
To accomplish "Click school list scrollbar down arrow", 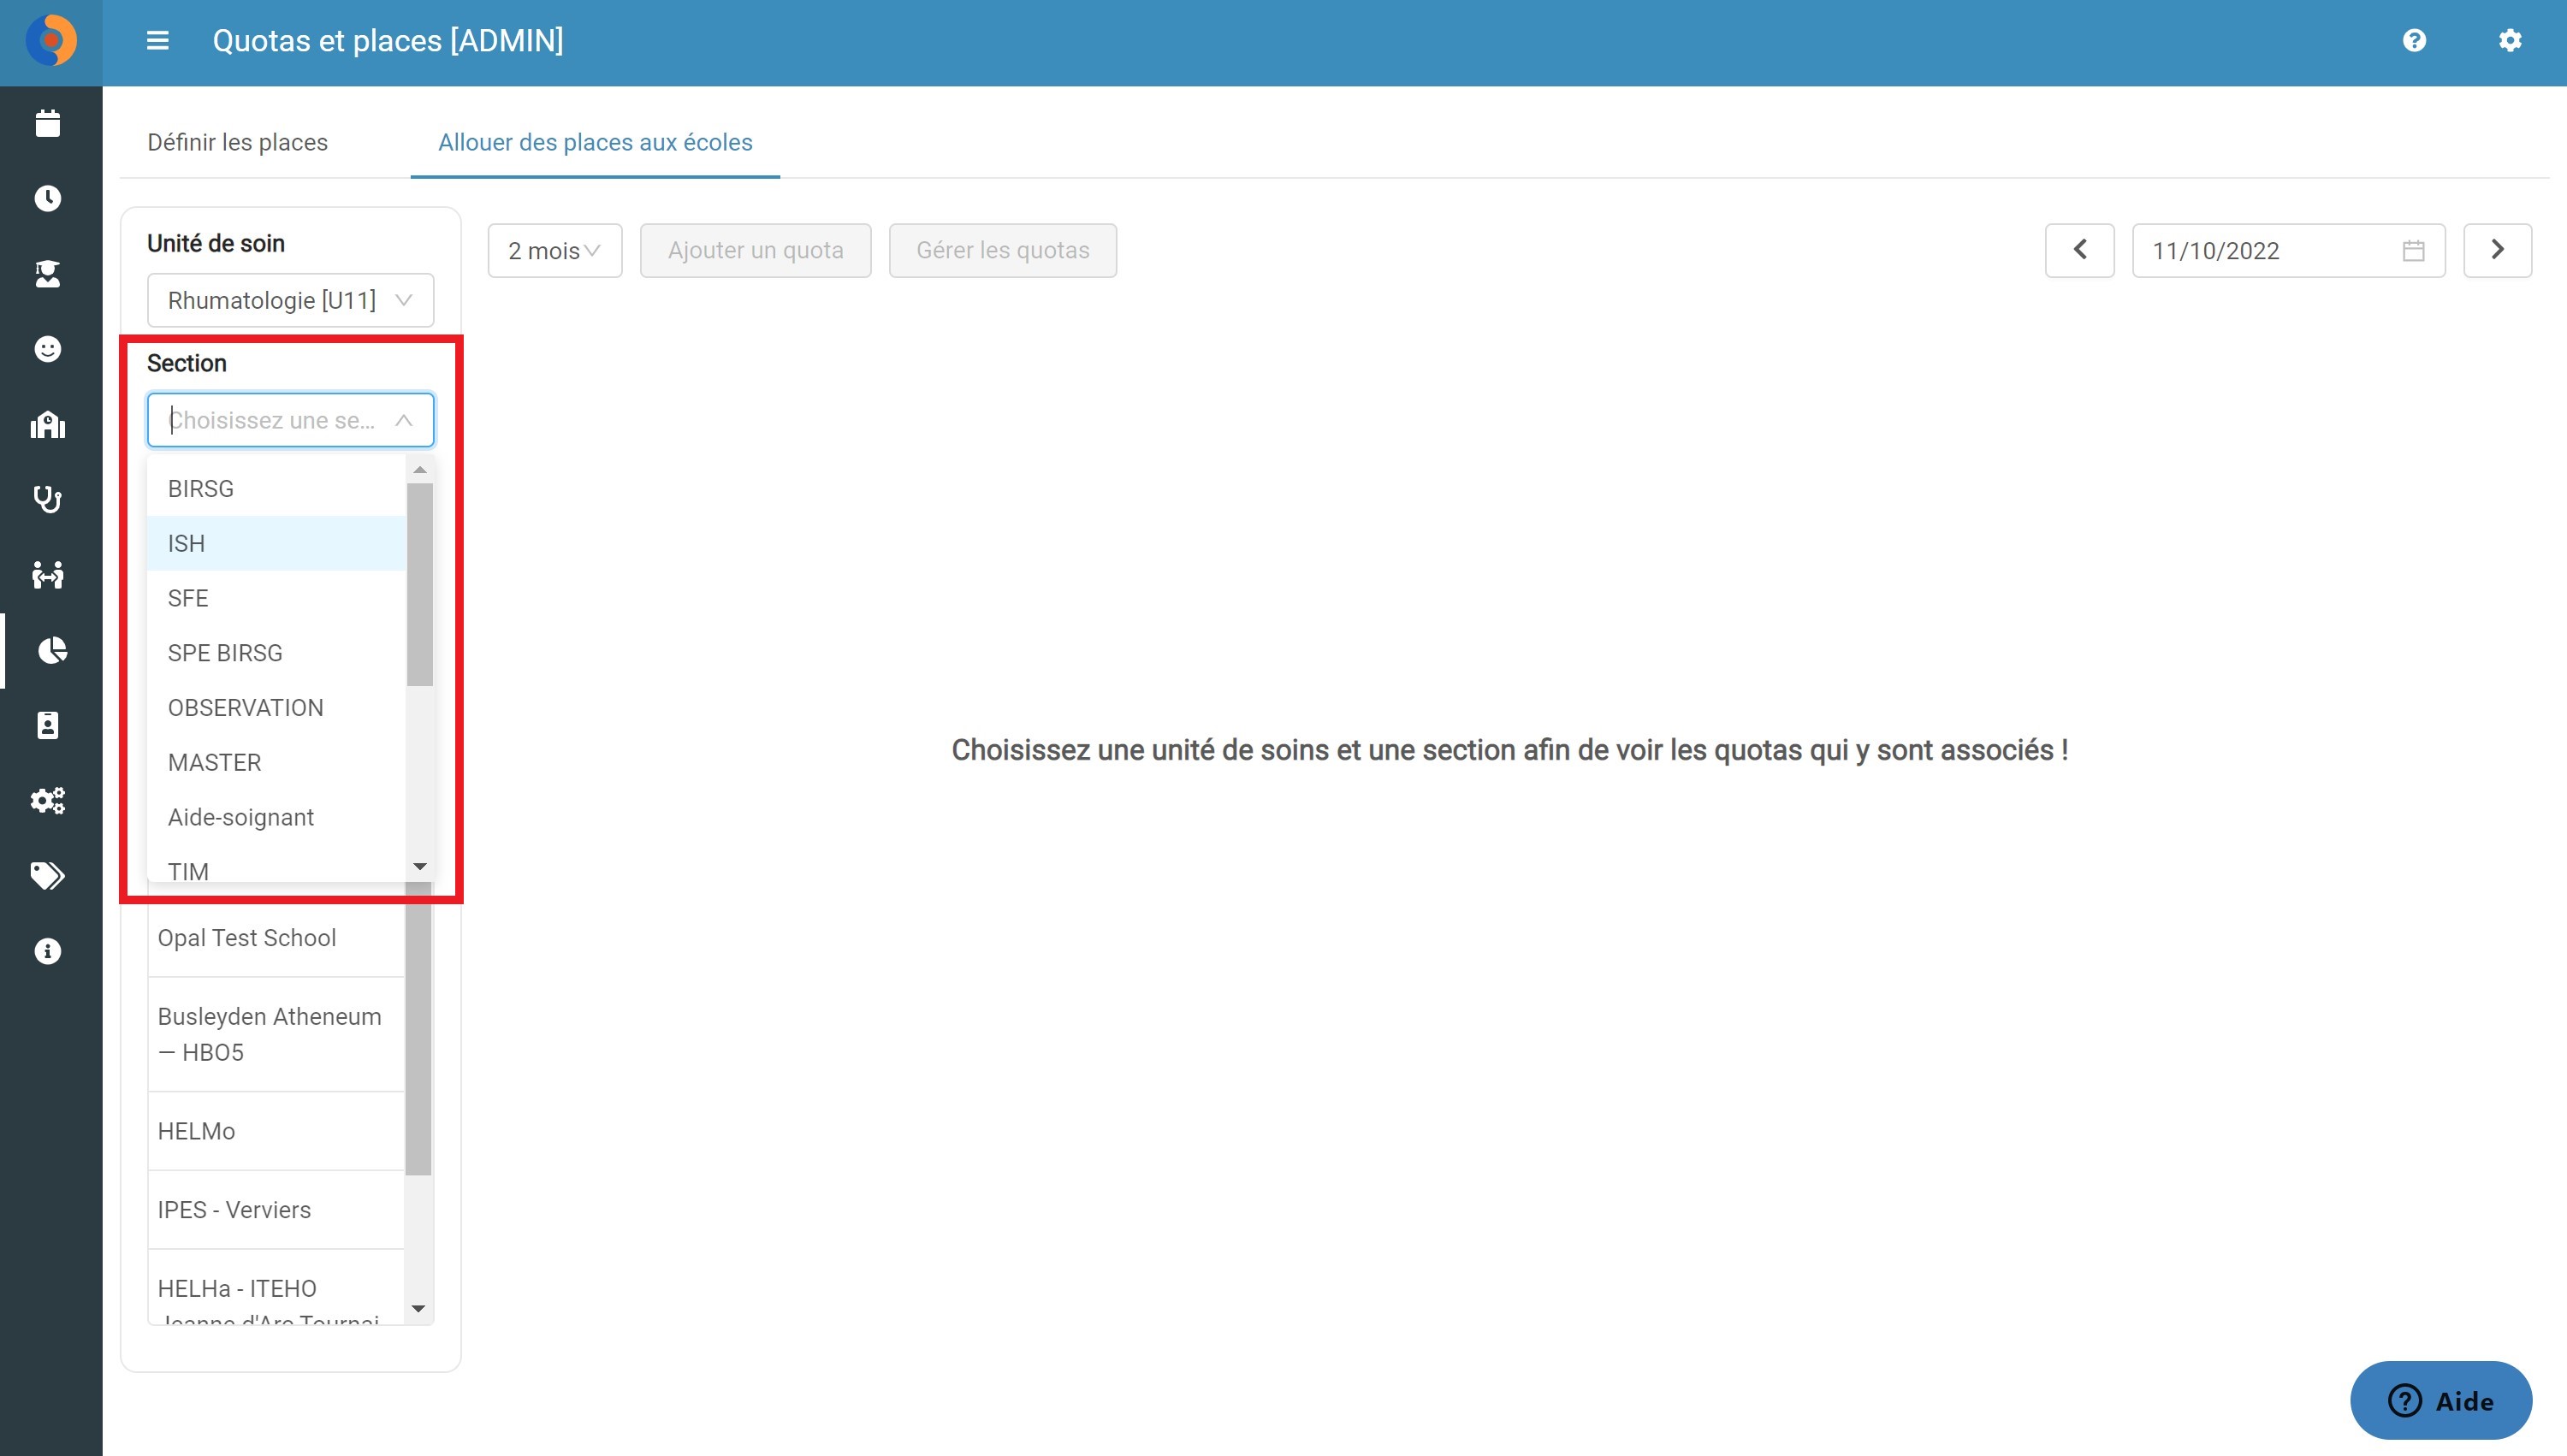I will tap(419, 1309).
